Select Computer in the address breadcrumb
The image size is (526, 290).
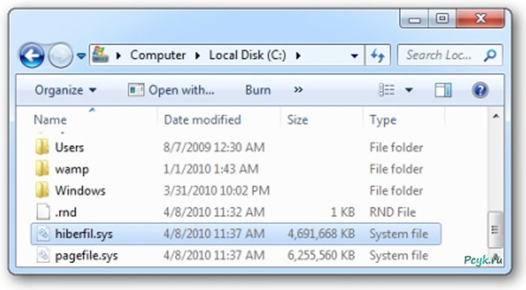tap(158, 55)
